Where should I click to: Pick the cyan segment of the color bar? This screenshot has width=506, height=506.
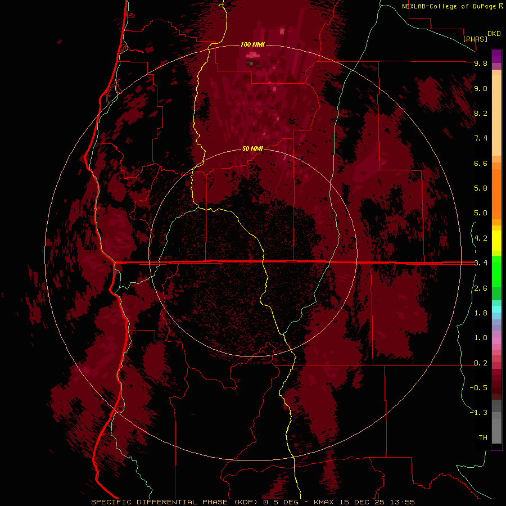point(496,309)
